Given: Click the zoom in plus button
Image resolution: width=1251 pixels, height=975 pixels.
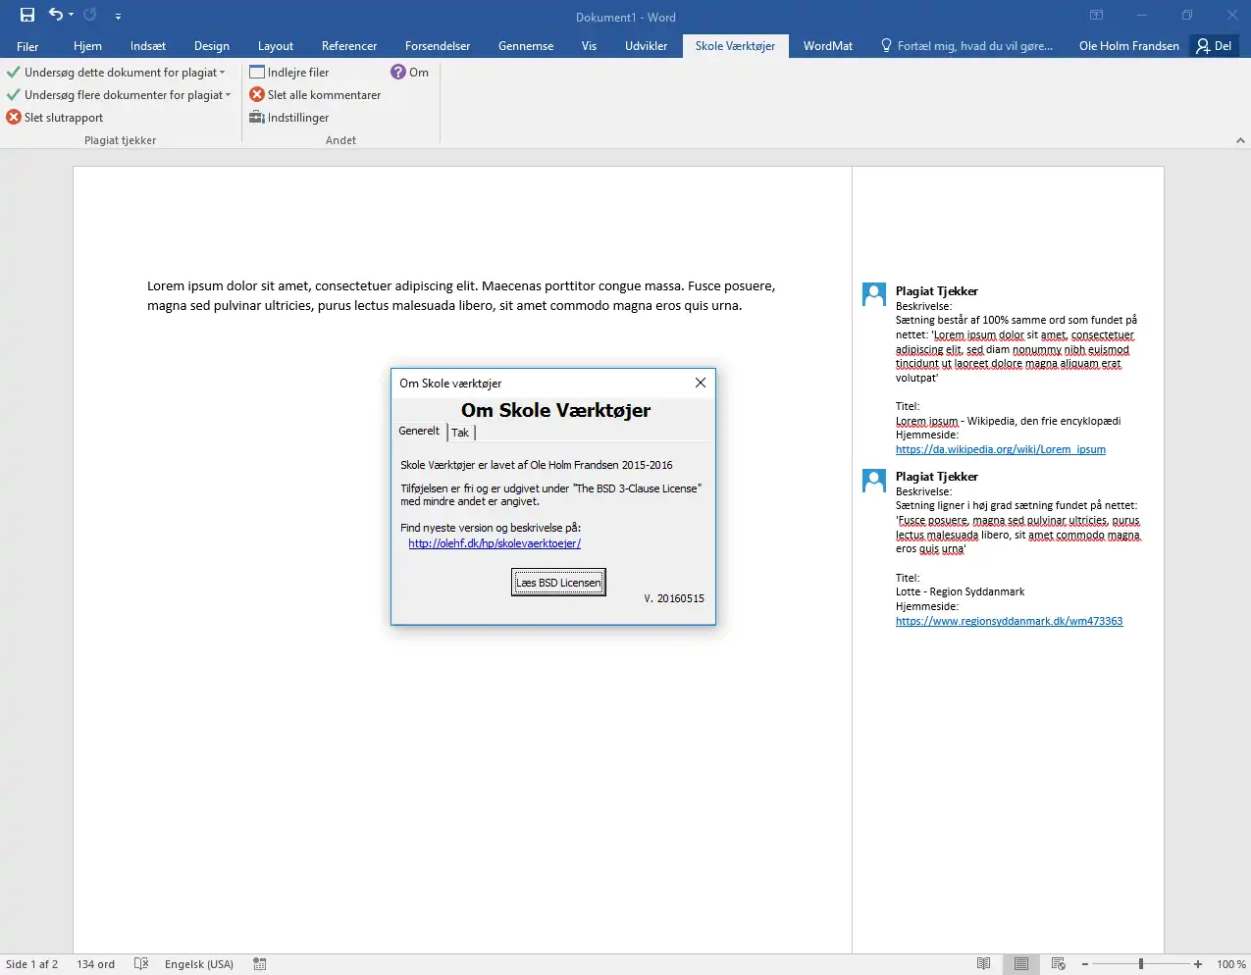Looking at the screenshot, I should [1198, 964].
